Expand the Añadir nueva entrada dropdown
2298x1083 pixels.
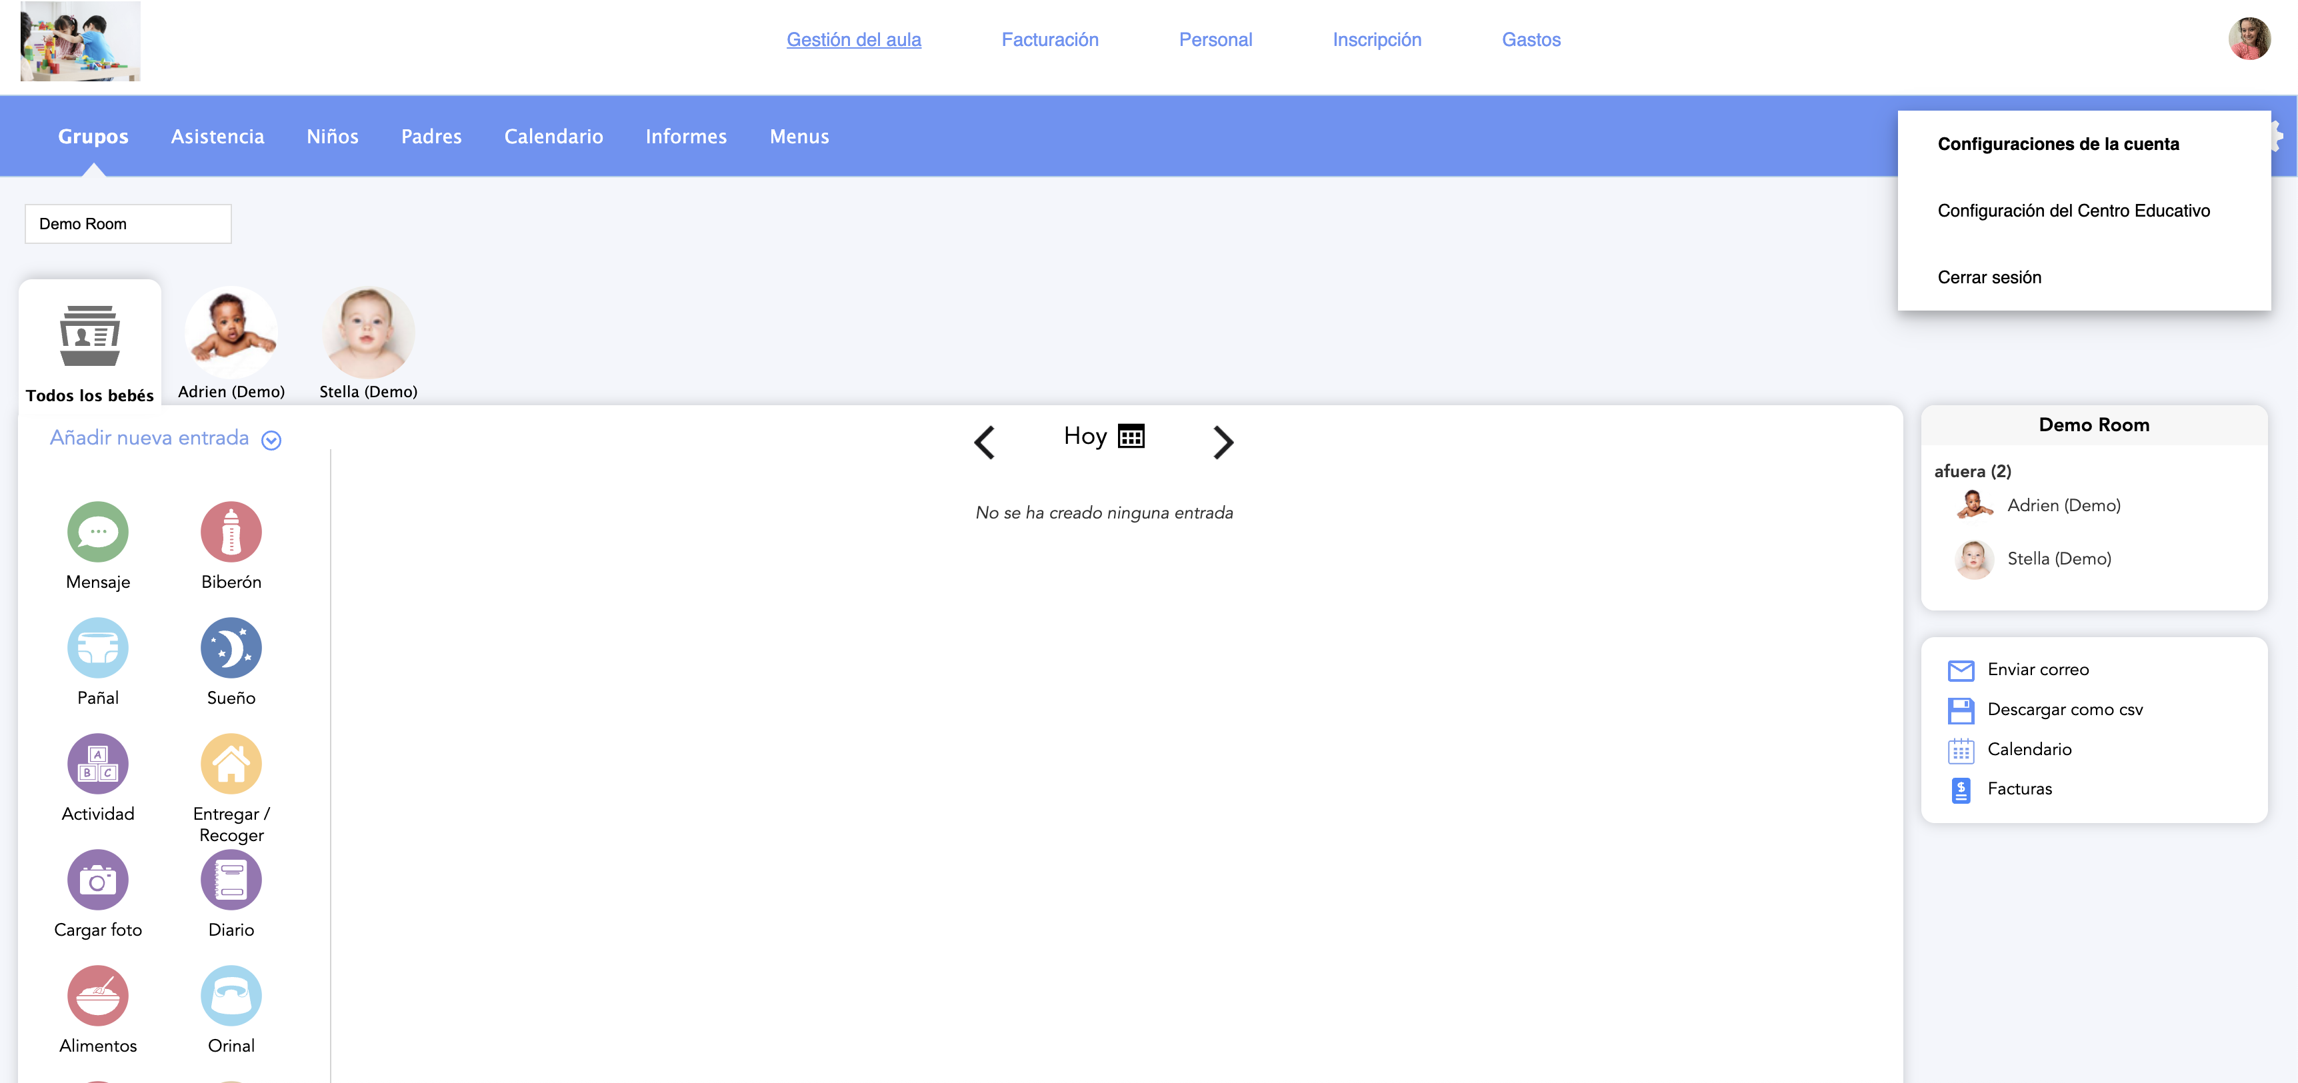[x=271, y=440]
